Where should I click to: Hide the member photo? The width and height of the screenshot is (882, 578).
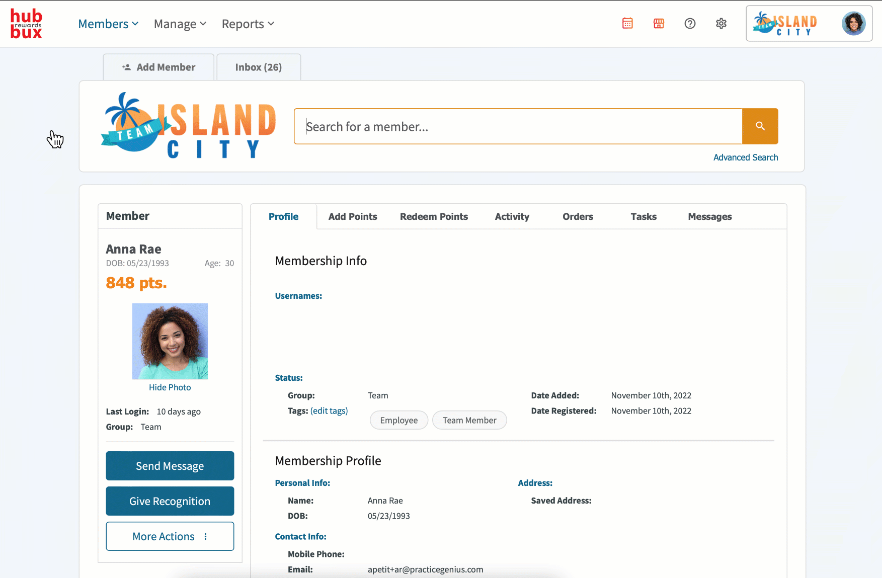click(x=170, y=387)
